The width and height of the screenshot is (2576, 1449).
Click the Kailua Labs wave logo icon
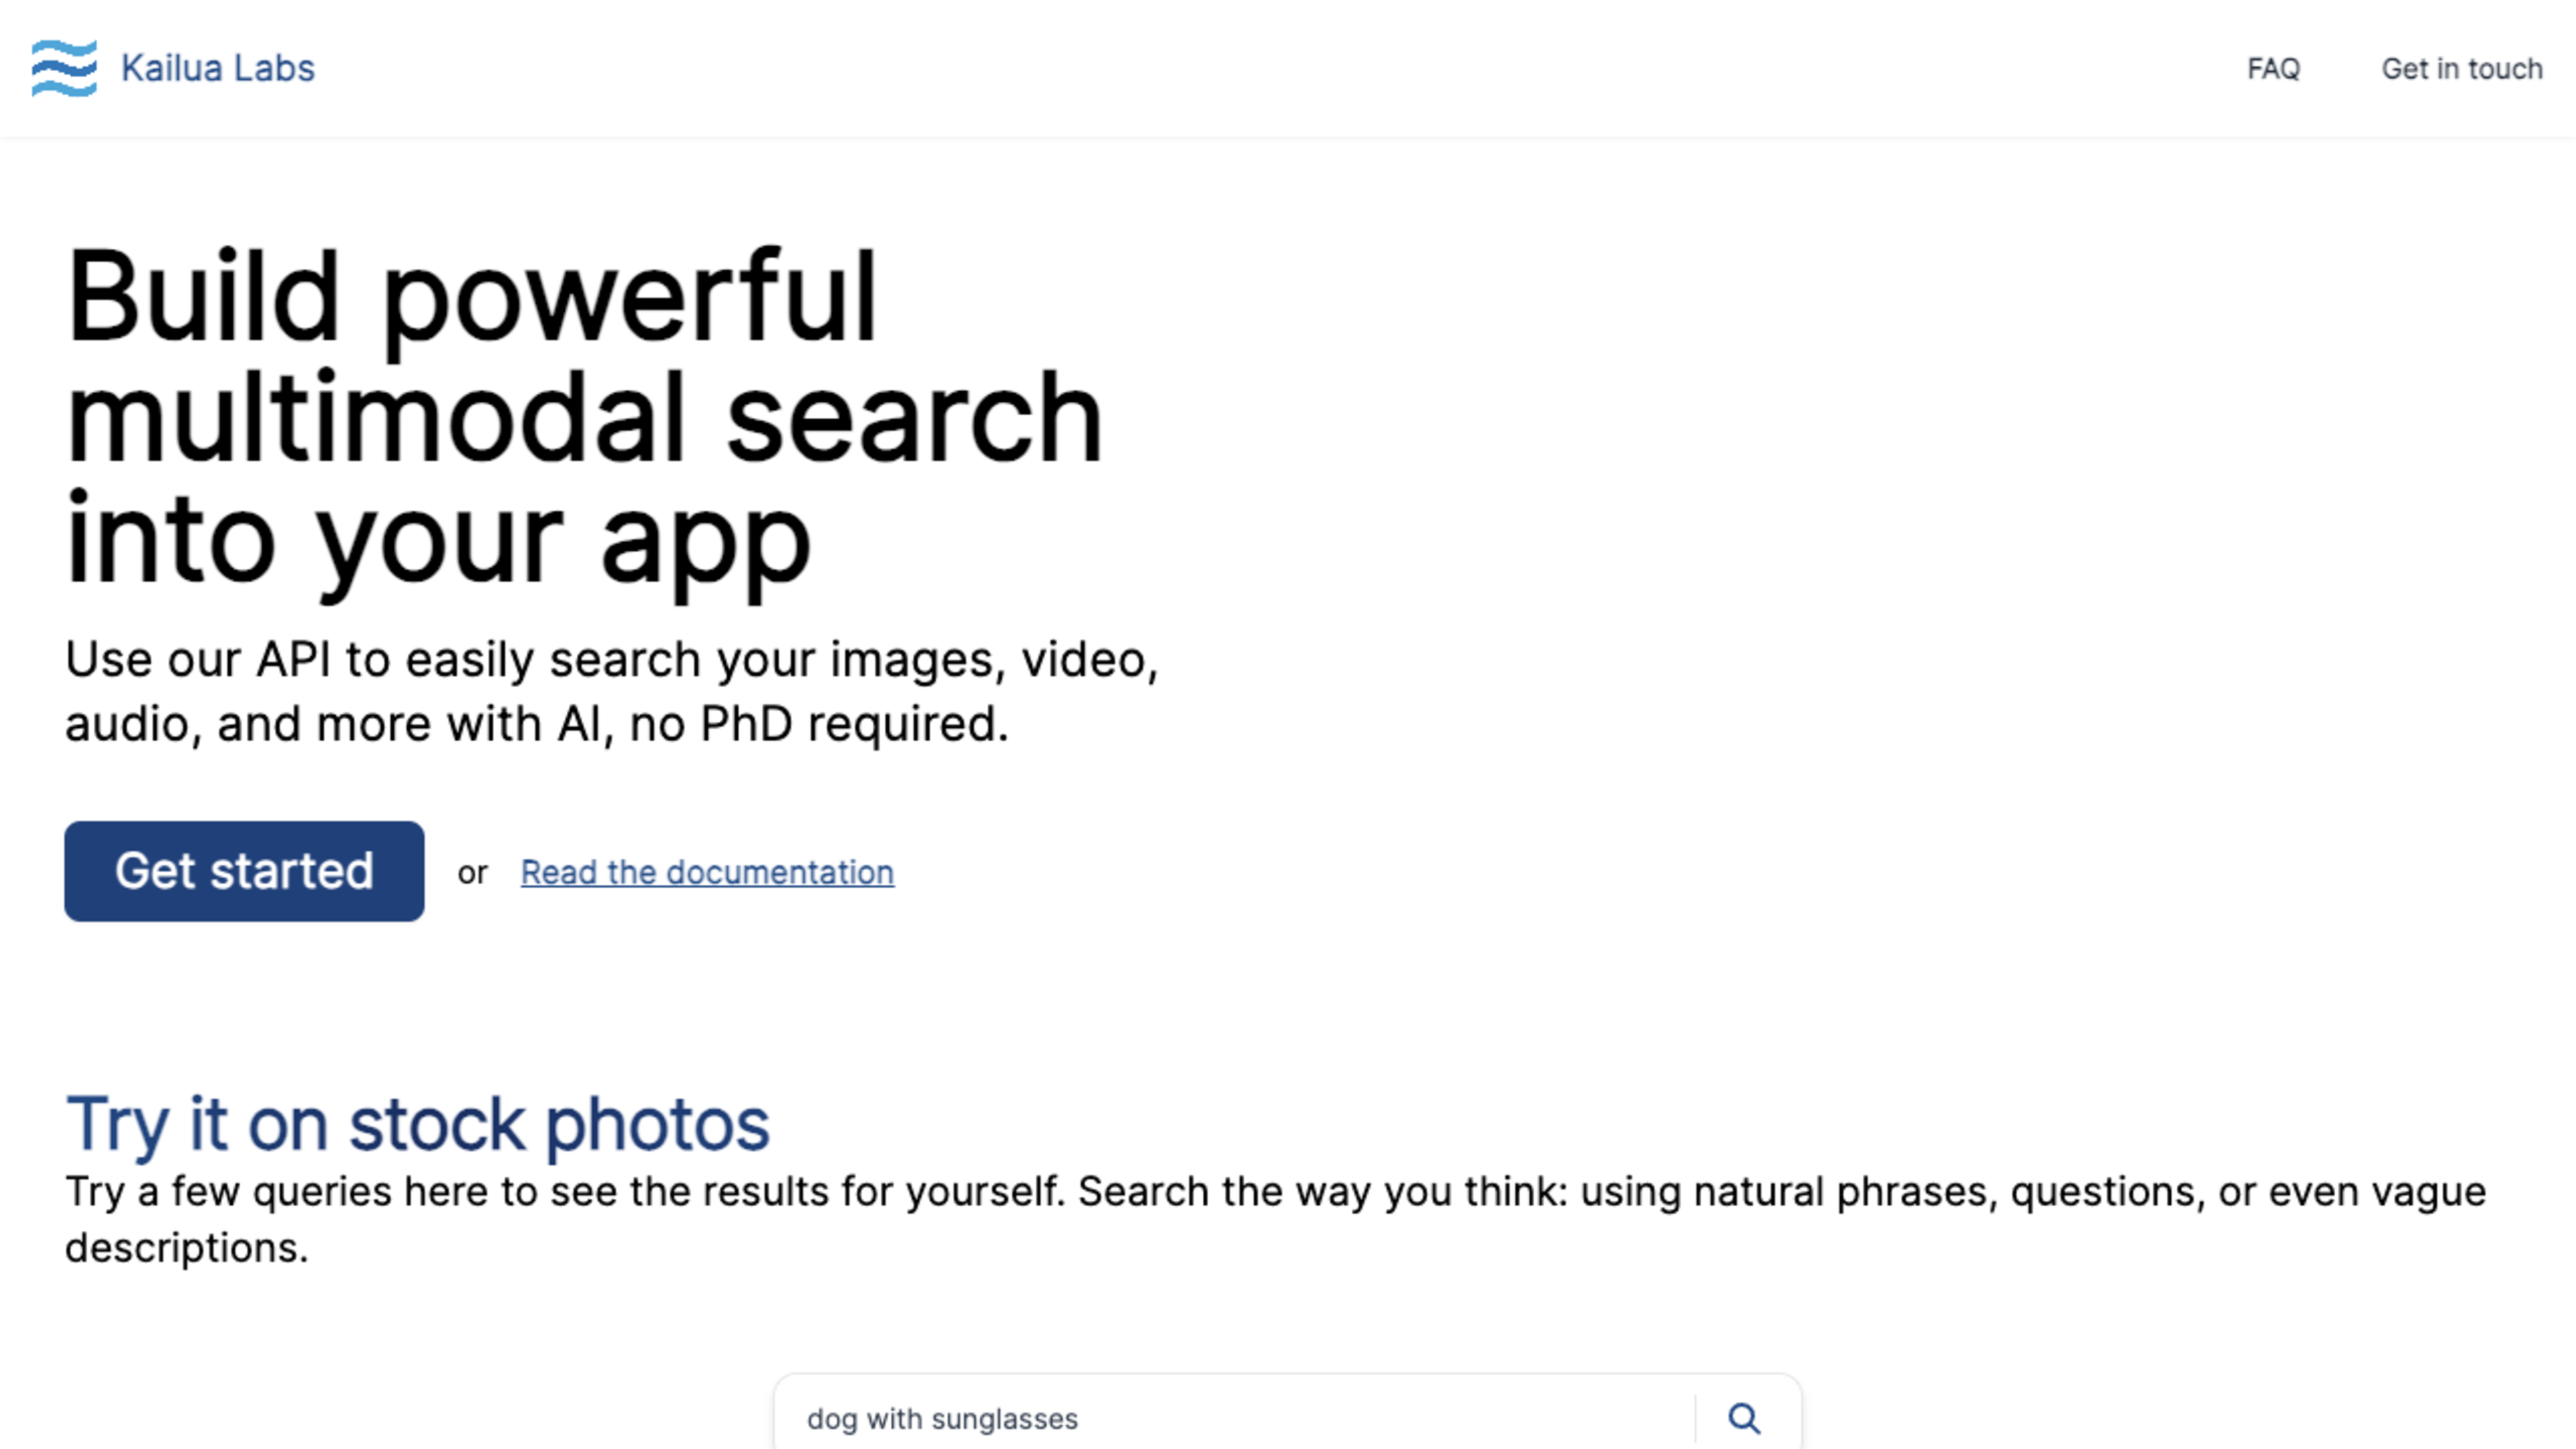tap(64, 68)
